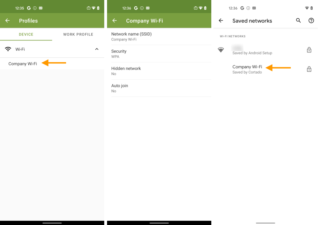Tap info circle icon in Saved networks status bar
Viewport: 318px width, 225px height.
[248, 8]
